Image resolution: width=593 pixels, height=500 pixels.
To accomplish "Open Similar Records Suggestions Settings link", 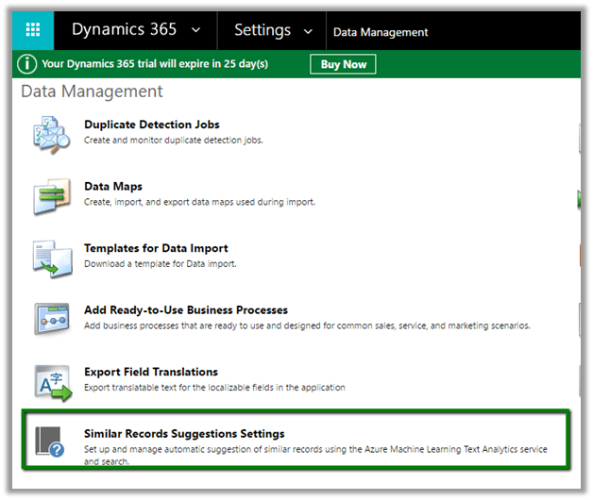I will [184, 433].
